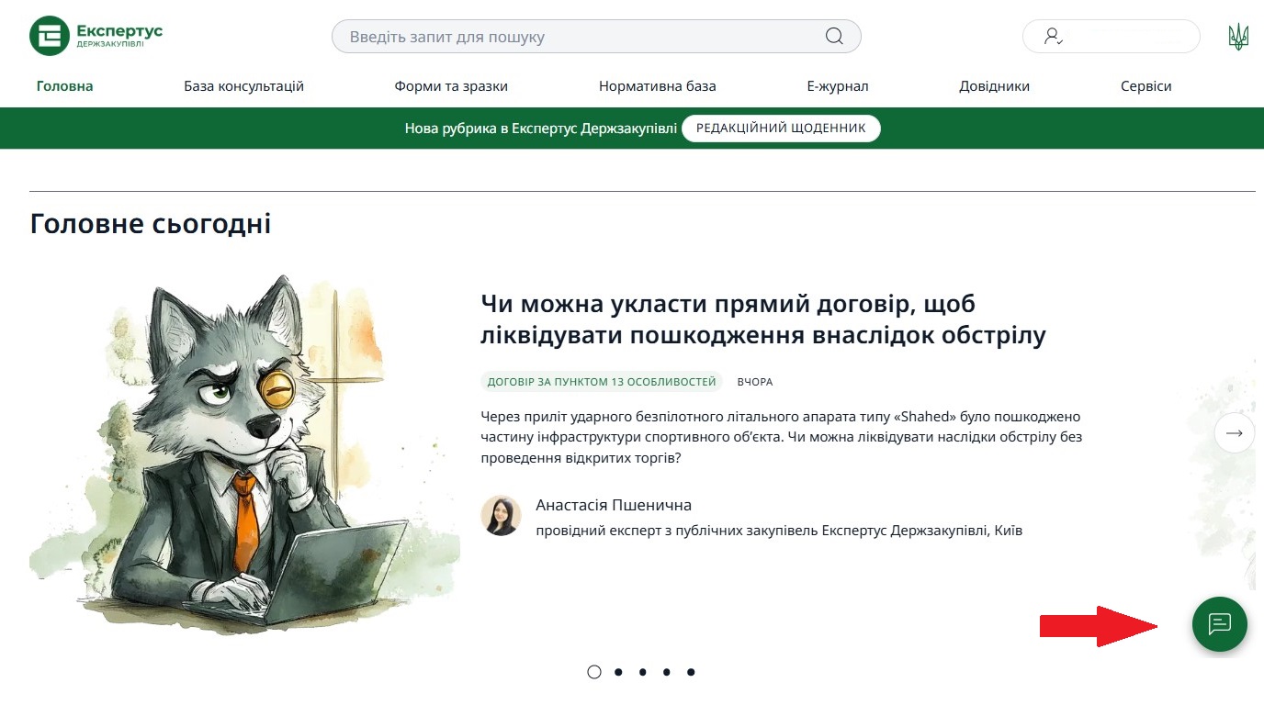Click the РЕДАКЦІЙНИЙ ЩОДЕННИК button
This screenshot has height=705, width=1264.
780,128
